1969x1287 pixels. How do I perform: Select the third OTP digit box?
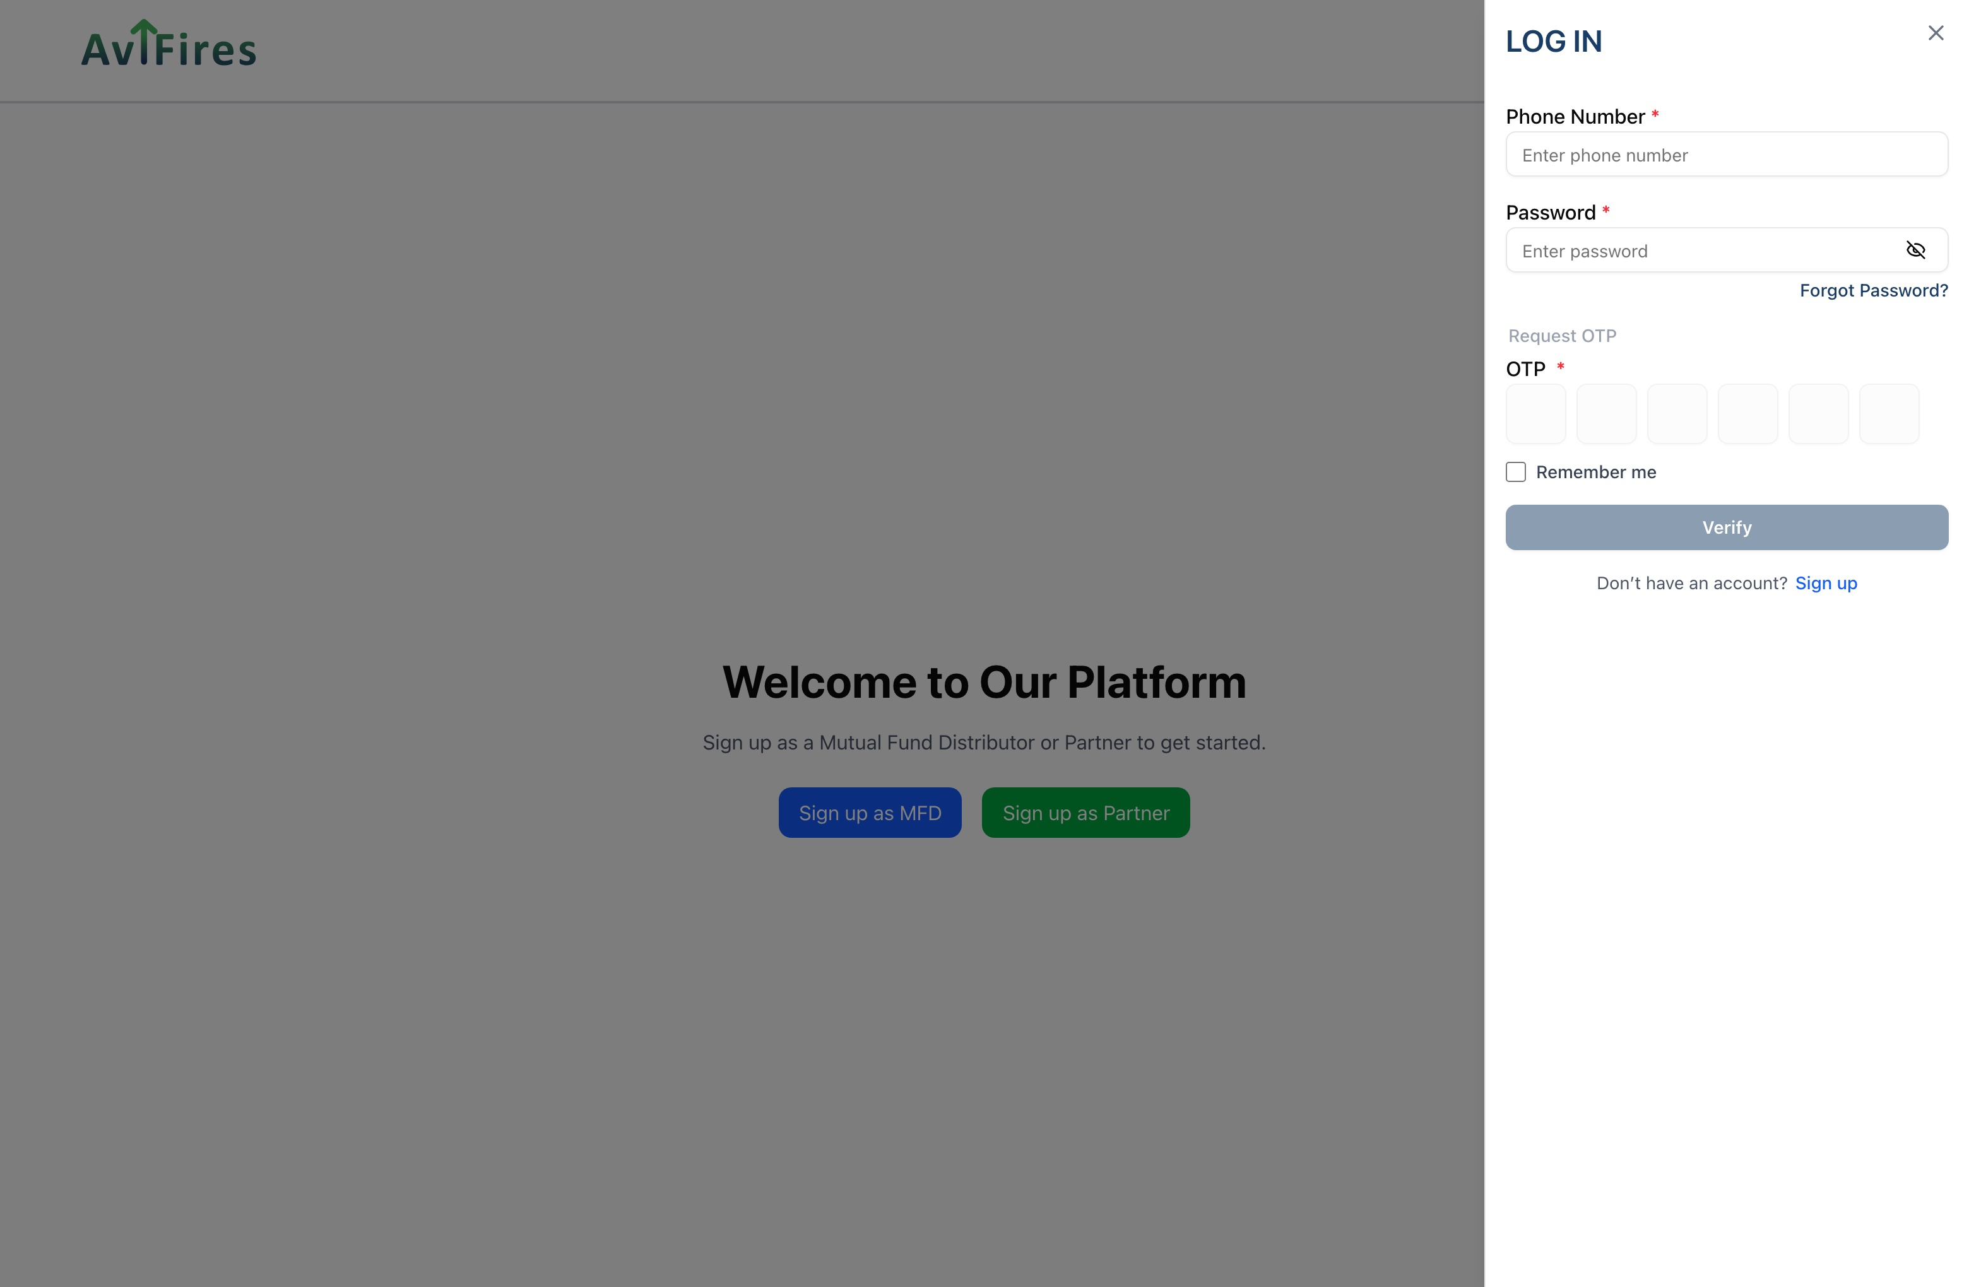pos(1677,414)
